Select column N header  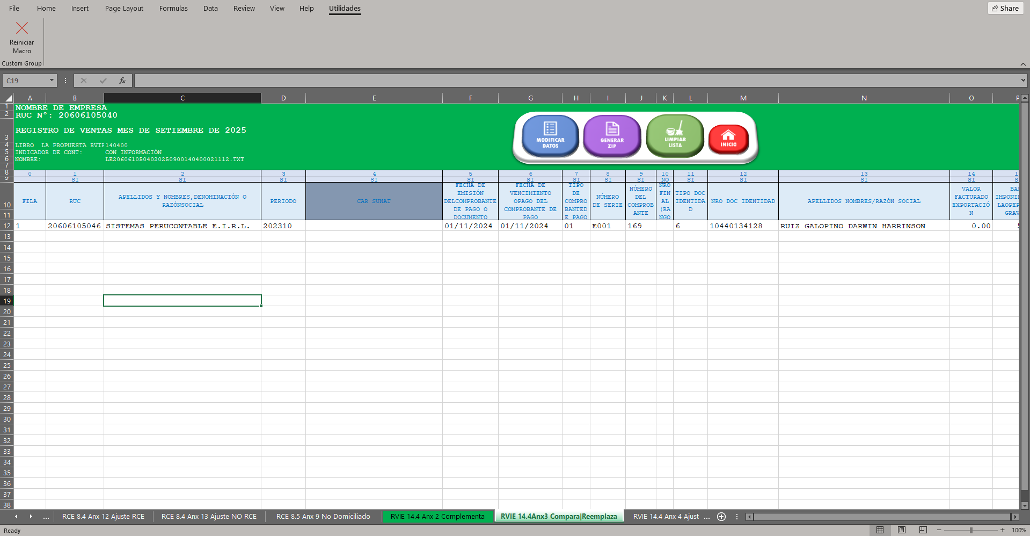(x=864, y=98)
